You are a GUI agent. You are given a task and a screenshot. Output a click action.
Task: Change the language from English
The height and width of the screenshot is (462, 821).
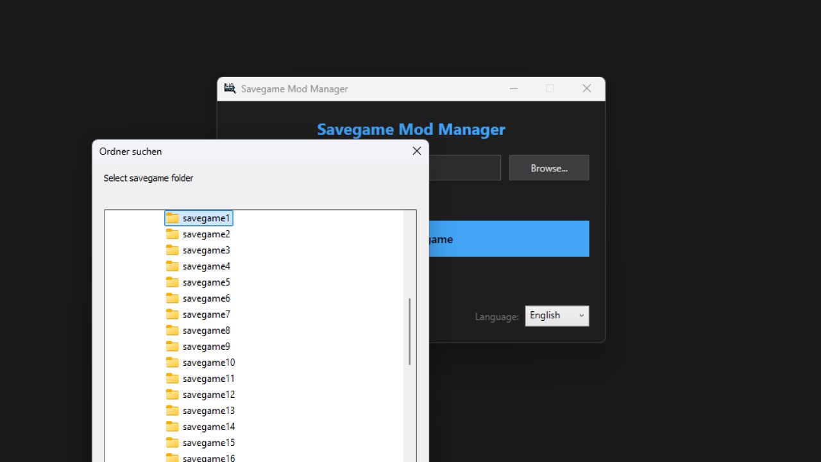point(557,316)
